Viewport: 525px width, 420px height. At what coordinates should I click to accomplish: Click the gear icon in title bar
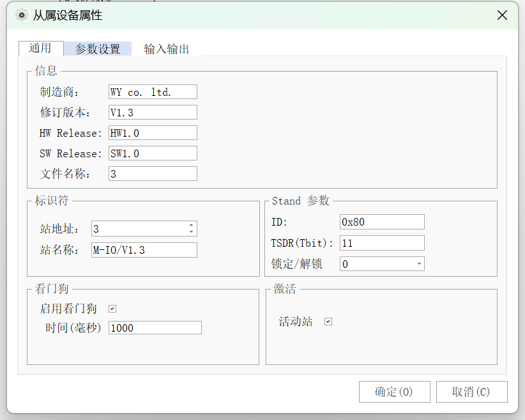(22, 15)
